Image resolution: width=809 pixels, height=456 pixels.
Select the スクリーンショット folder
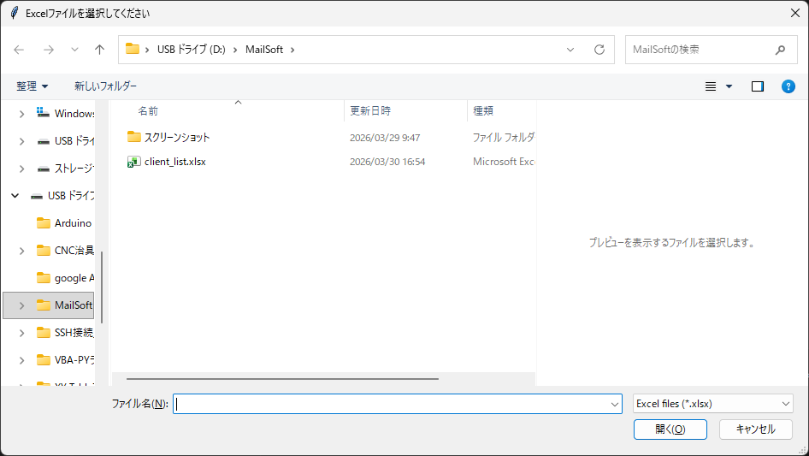pyautogui.click(x=177, y=137)
